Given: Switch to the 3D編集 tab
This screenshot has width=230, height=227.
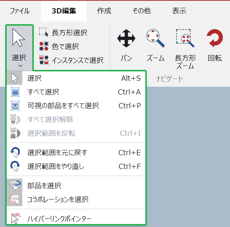Looking at the screenshot, I should (64, 11).
